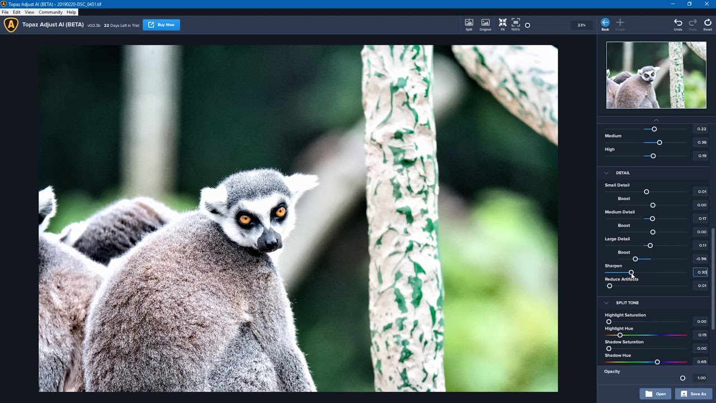Click the Shadow Saturation slider handle
Image resolution: width=716 pixels, height=403 pixels.
[609, 349]
